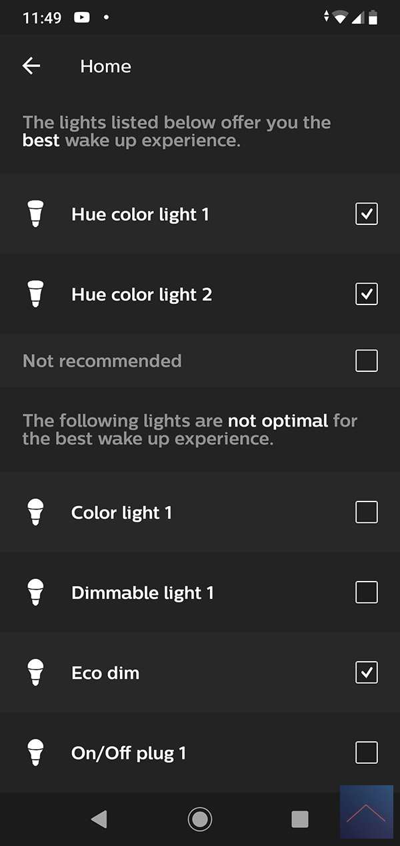Screen dimensions: 400x846
Task: Tap the Hue color light 2 bulb icon
Action: (36, 294)
